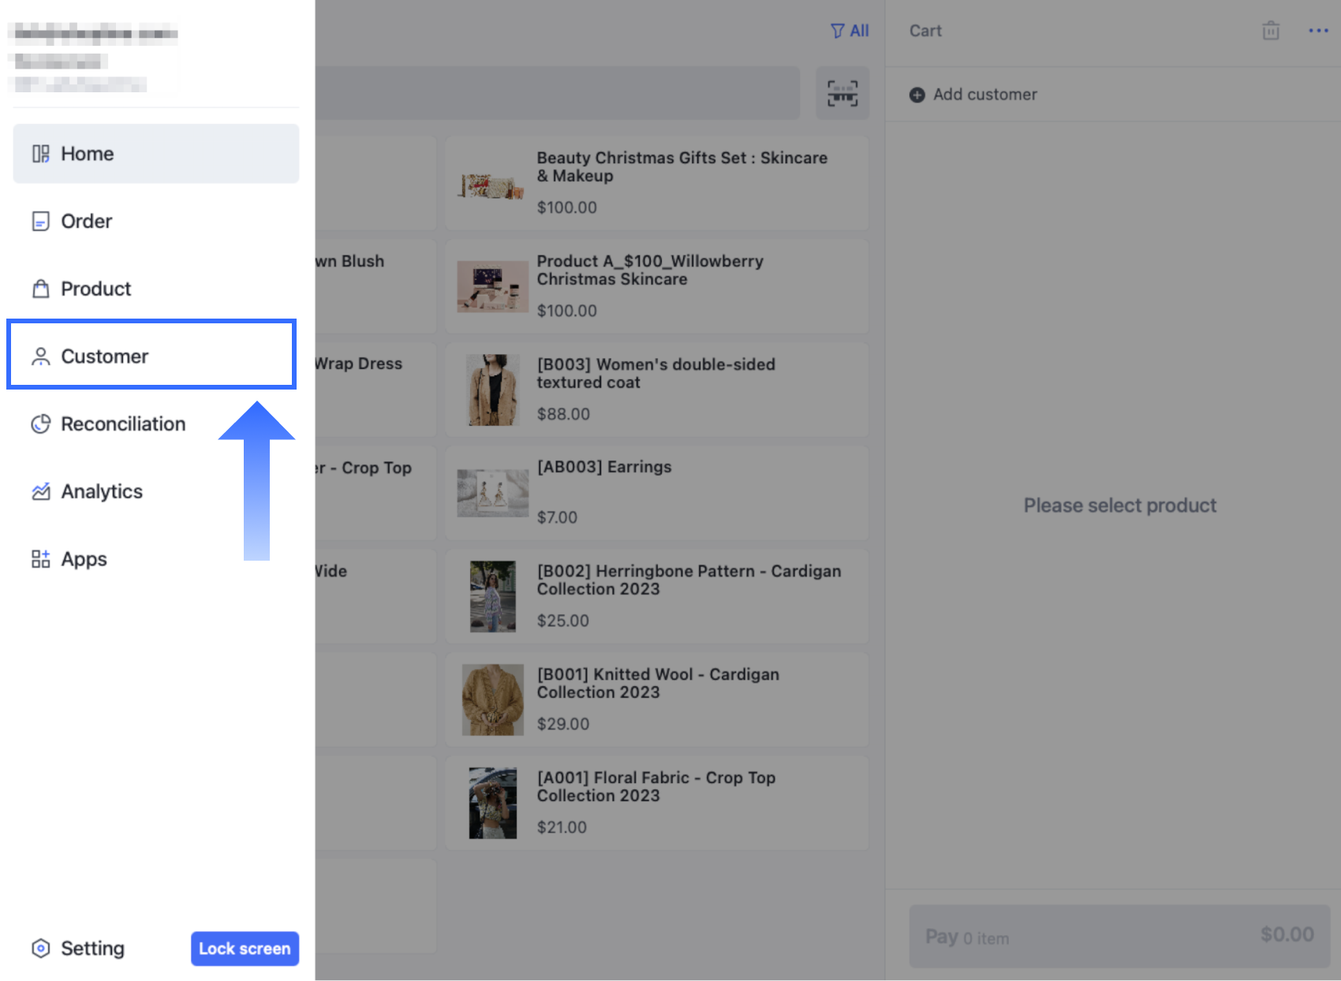
Task: Open the cart more options menu
Action: tap(1318, 31)
